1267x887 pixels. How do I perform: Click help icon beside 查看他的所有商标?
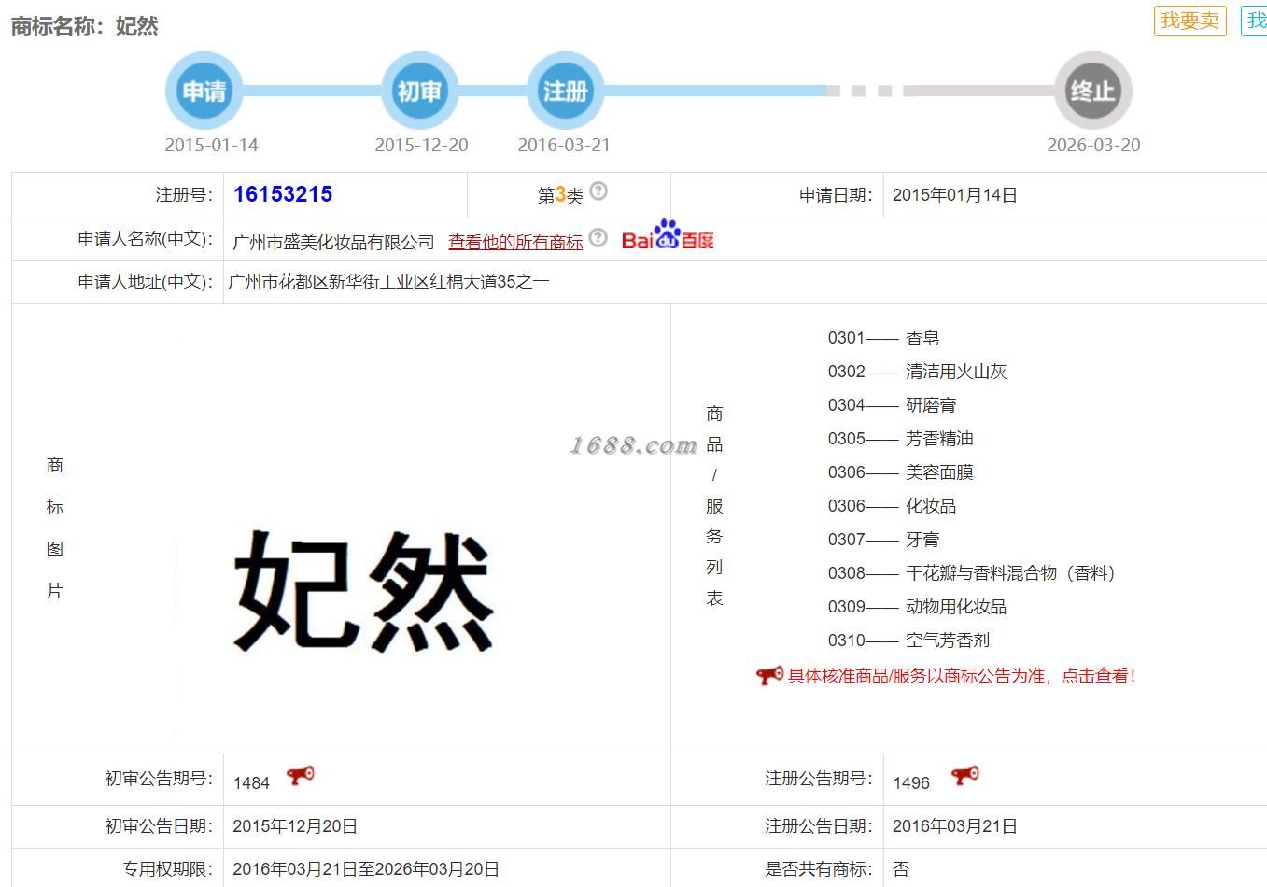pyautogui.click(x=598, y=237)
